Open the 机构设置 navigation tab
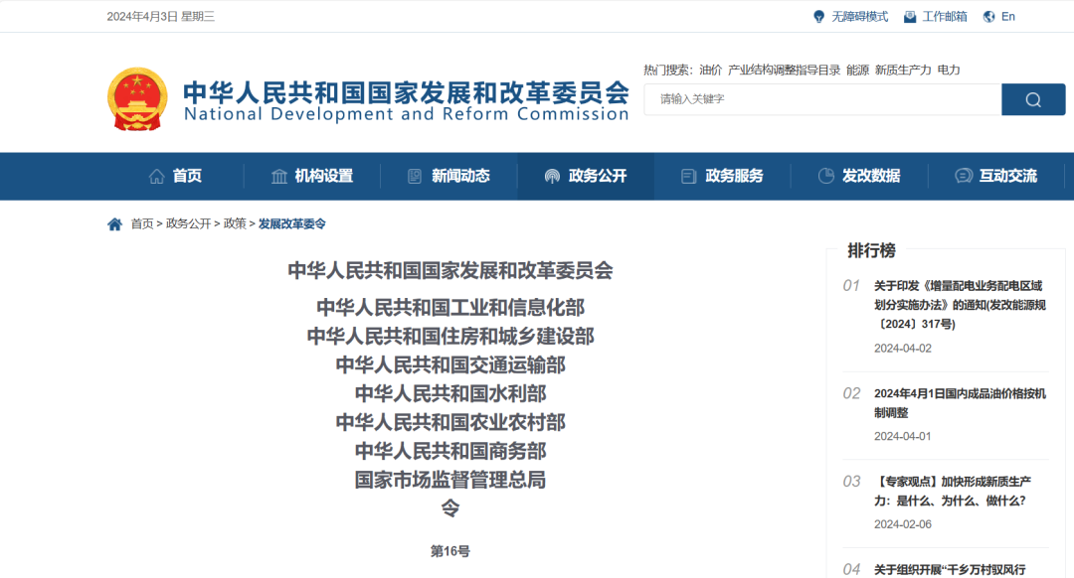Viewport: 1074px width, 578px height. point(311,176)
